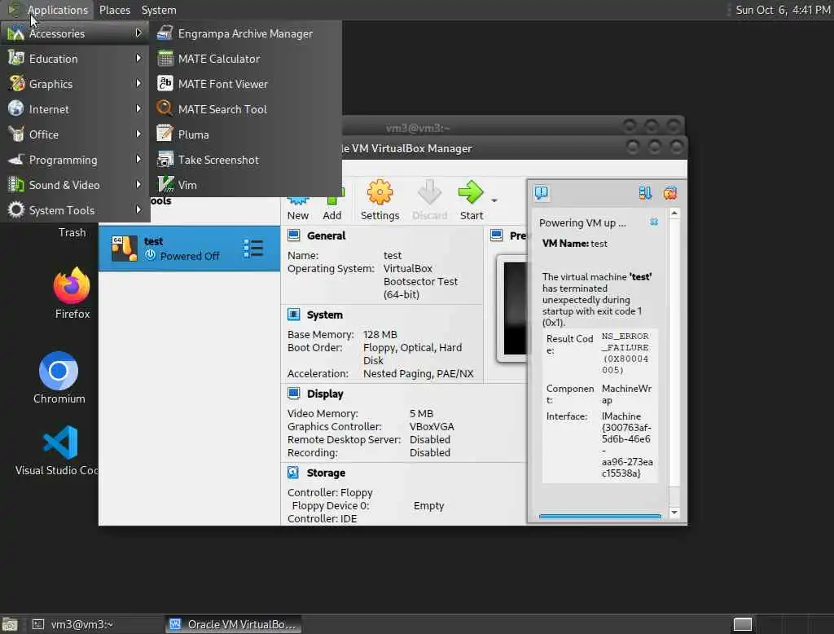The height and width of the screenshot is (634, 834).
Task: Select the test VM entry in list
Action: pyautogui.click(x=189, y=249)
